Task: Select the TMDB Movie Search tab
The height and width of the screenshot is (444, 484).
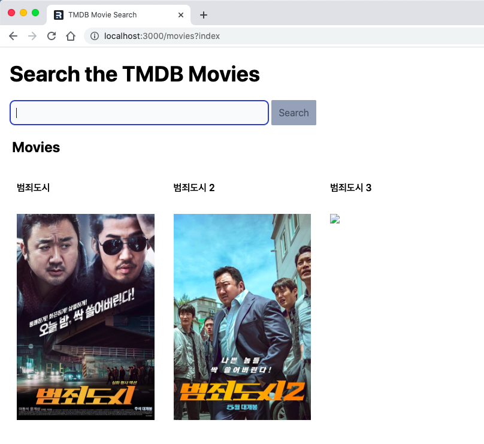Action: coord(119,15)
